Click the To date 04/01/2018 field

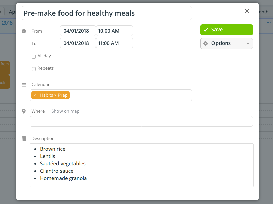(x=78, y=43)
